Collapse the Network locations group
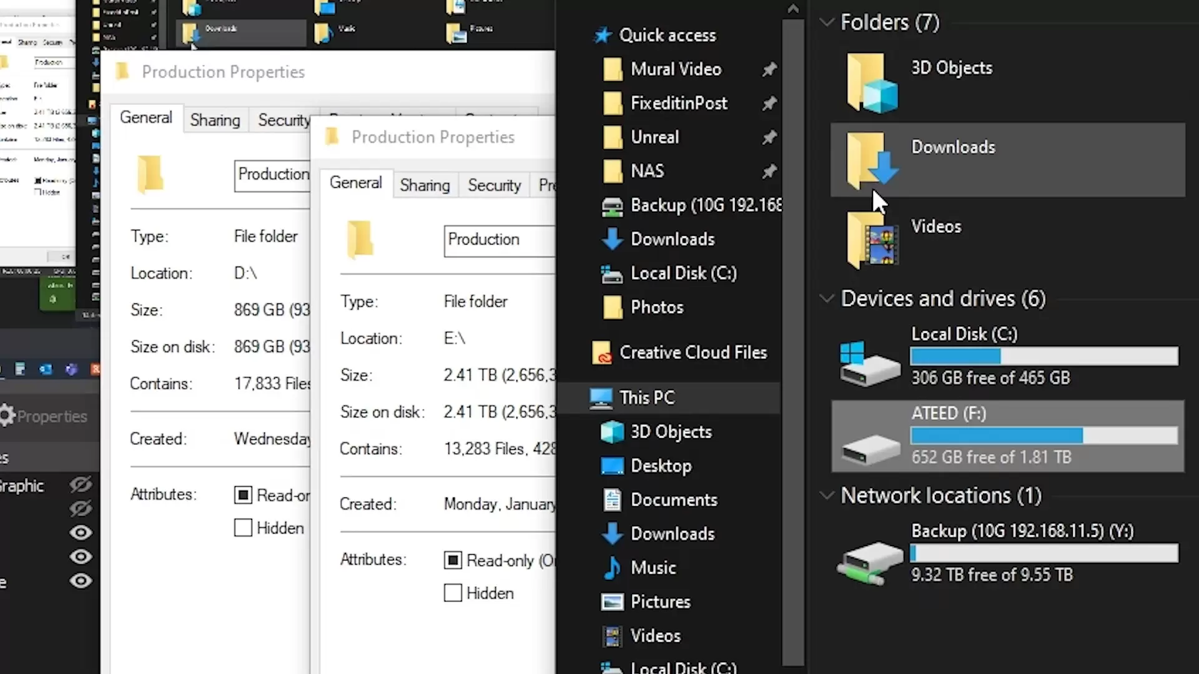Screen dimensions: 1199x674 coord(827,496)
